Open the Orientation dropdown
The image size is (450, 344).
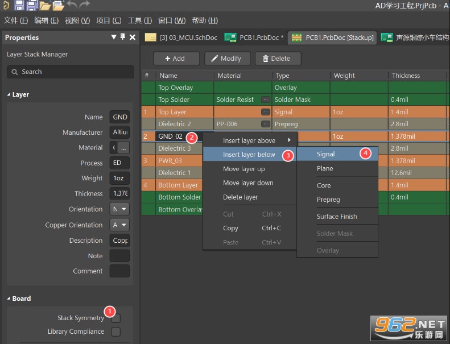(x=119, y=209)
